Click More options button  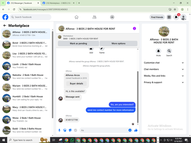pos(118,43)
